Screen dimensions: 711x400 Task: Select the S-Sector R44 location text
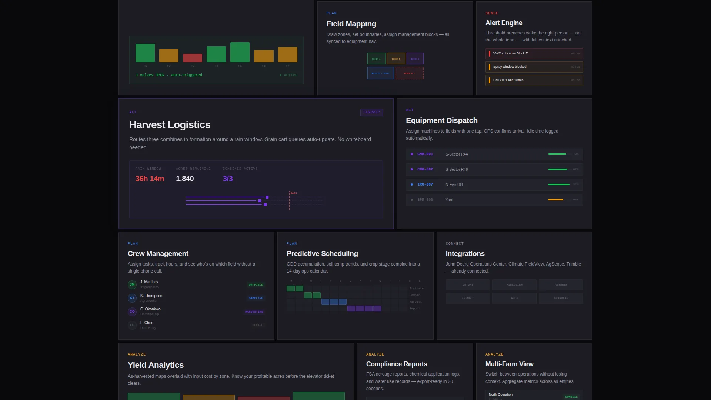[457, 154]
